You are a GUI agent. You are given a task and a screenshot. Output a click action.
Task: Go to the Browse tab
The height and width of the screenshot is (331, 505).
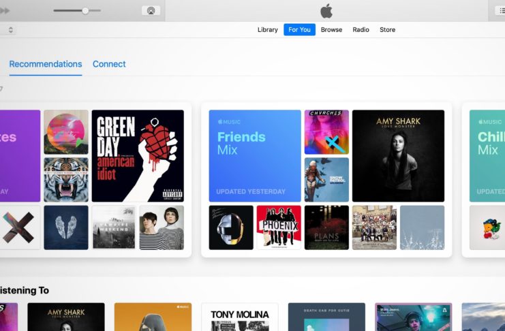coord(331,29)
